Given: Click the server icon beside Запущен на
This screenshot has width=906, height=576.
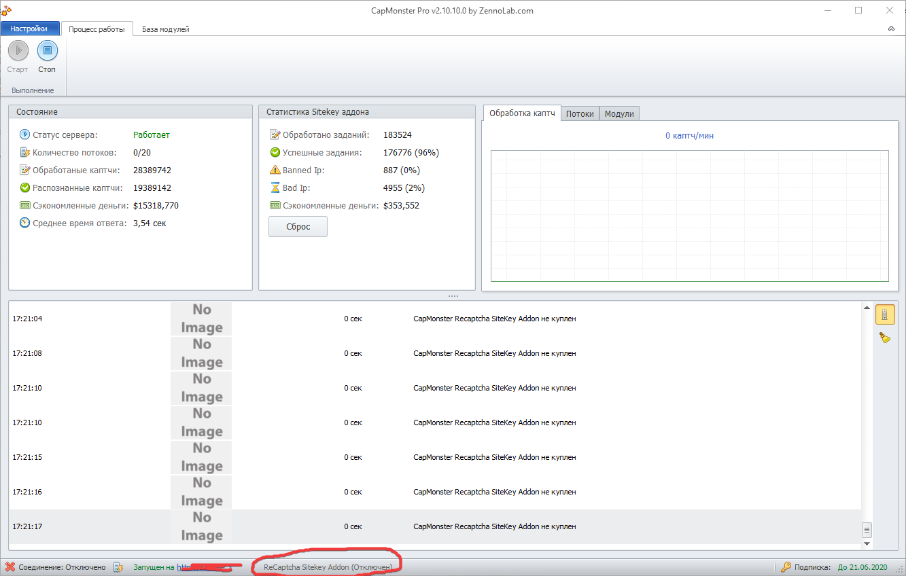Looking at the screenshot, I should 118,566.
